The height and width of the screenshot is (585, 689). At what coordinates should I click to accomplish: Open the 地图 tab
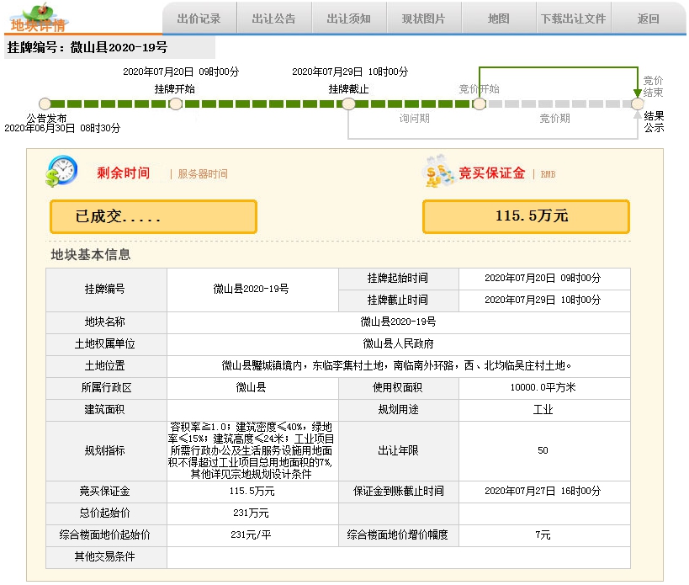(499, 19)
